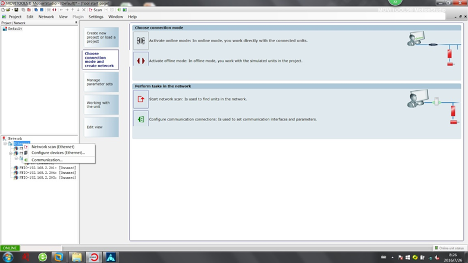Select the Manage parameter sets step
Viewport: 468px width, 263px height.
[x=100, y=82]
